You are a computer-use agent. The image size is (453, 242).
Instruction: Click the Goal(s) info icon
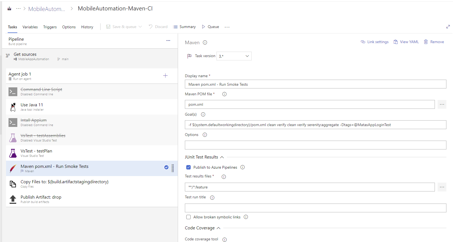tap(203, 115)
